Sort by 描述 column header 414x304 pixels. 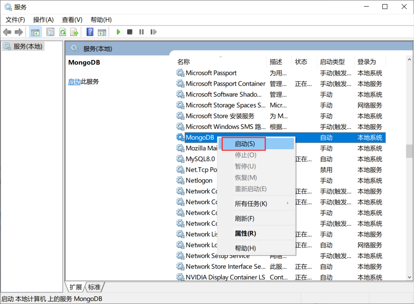click(279, 62)
